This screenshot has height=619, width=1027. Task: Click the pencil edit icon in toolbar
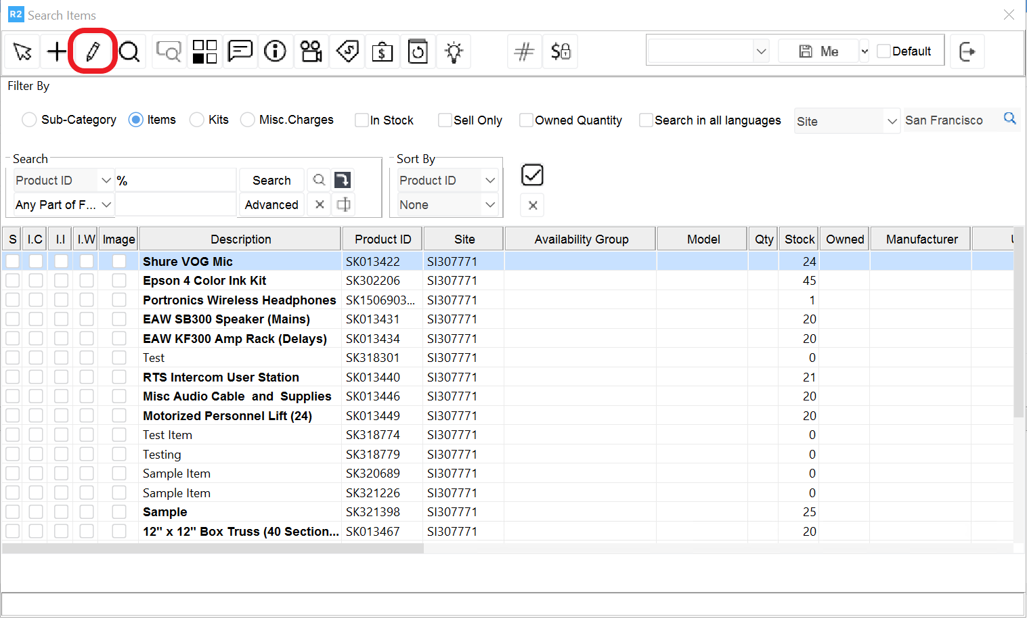coord(93,51)
